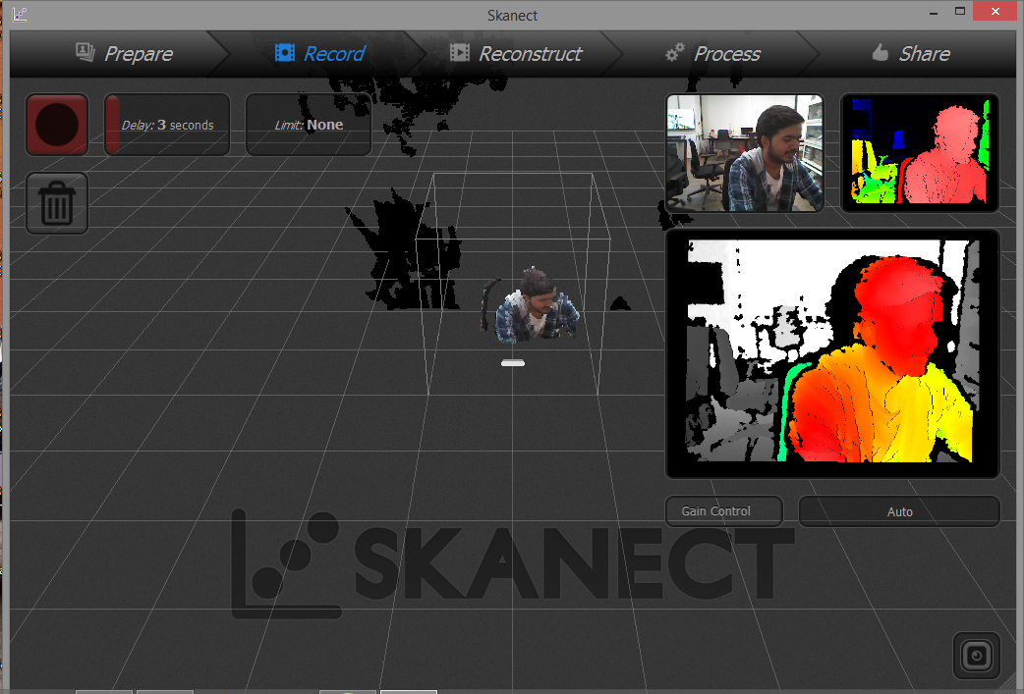The height and width of the screenshot is (694, 1024).
Task: Maximize the Skanect window
Action: pyautogui.click(x=959, y=11)
